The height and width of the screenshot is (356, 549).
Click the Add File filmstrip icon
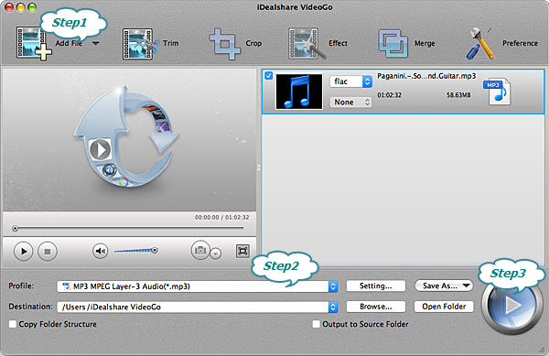[33, 43]
